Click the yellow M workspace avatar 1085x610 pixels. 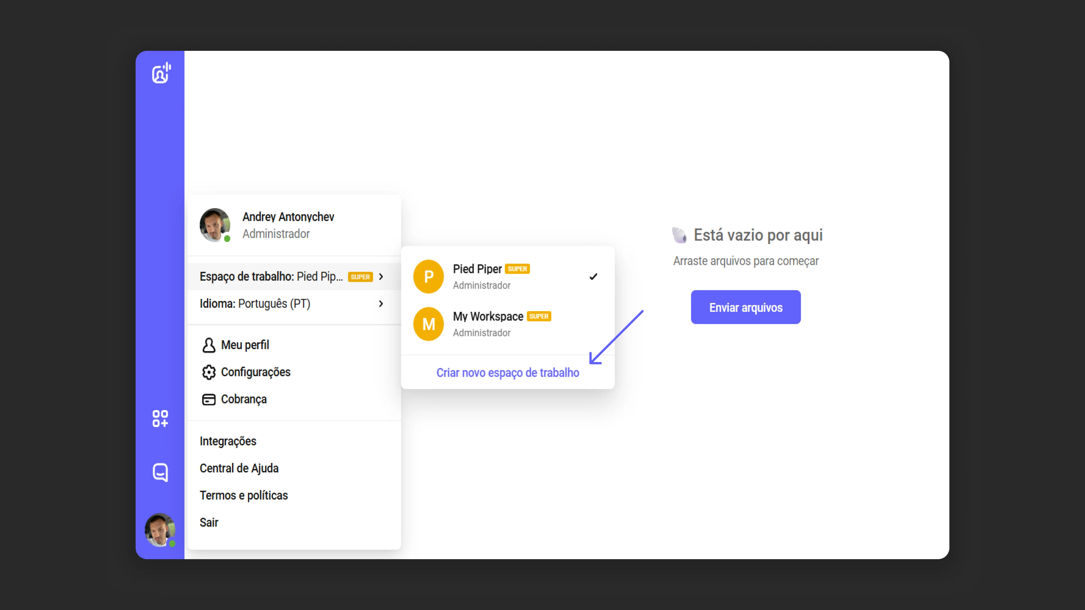point(428,324)
